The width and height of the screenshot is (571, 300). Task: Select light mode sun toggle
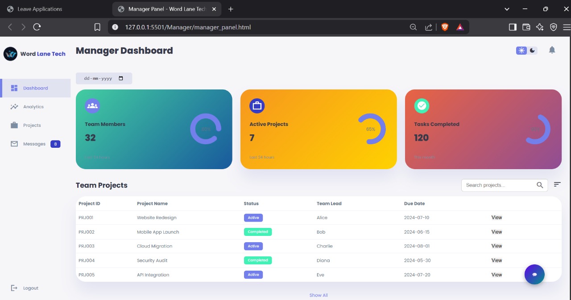coord(521,51)
